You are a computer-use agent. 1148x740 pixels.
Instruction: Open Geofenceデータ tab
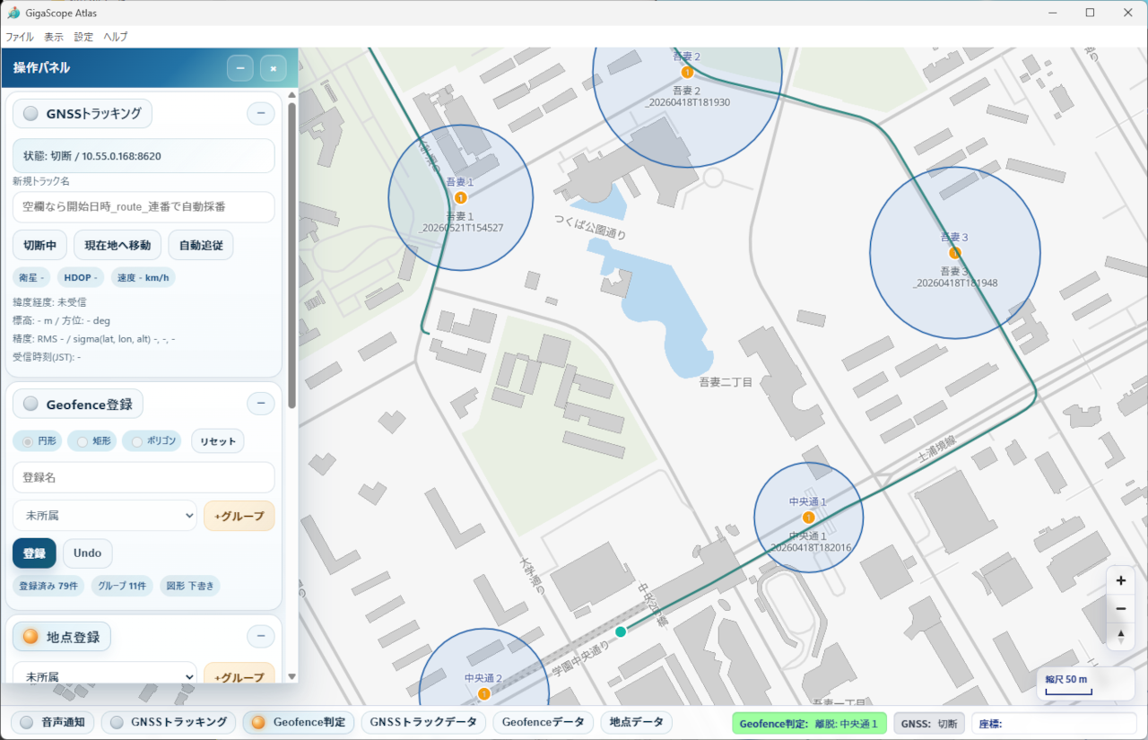click(544, 722)
